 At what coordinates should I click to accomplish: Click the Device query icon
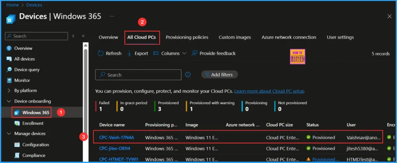point(9,69)
